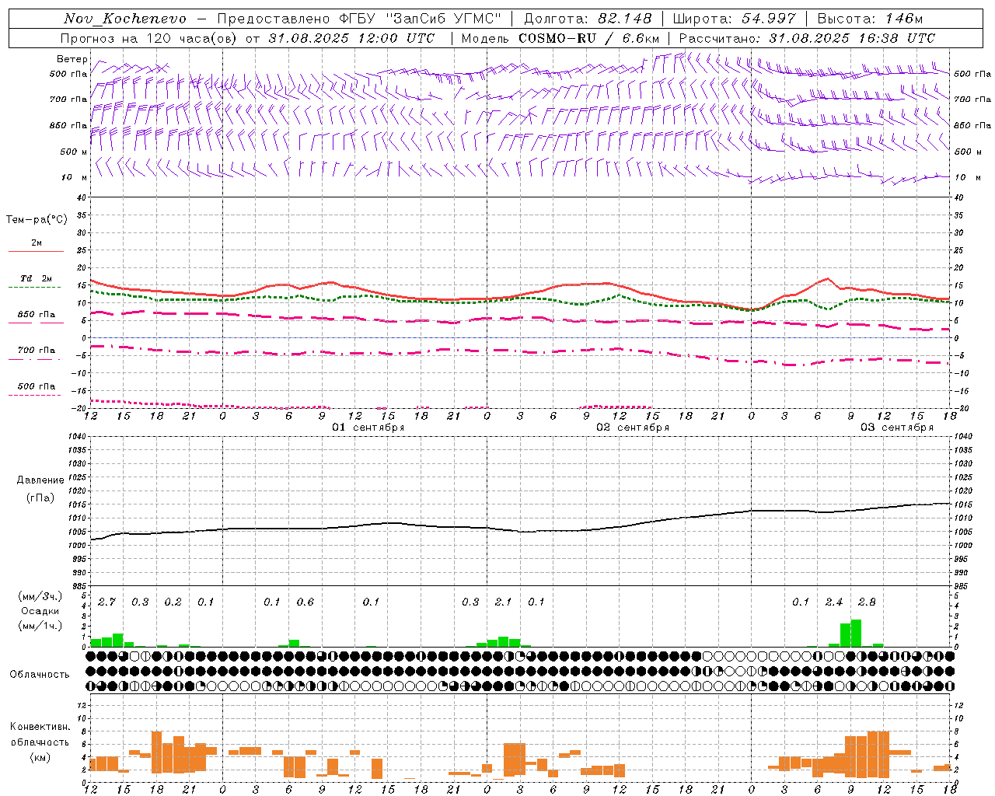Click the (мм/1ч.) precipitation unit label
Screen dimensions: 995x796
[x=40, y=626]
